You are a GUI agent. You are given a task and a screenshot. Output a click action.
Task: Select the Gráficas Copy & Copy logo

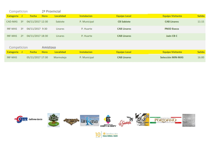coord(108,121)
